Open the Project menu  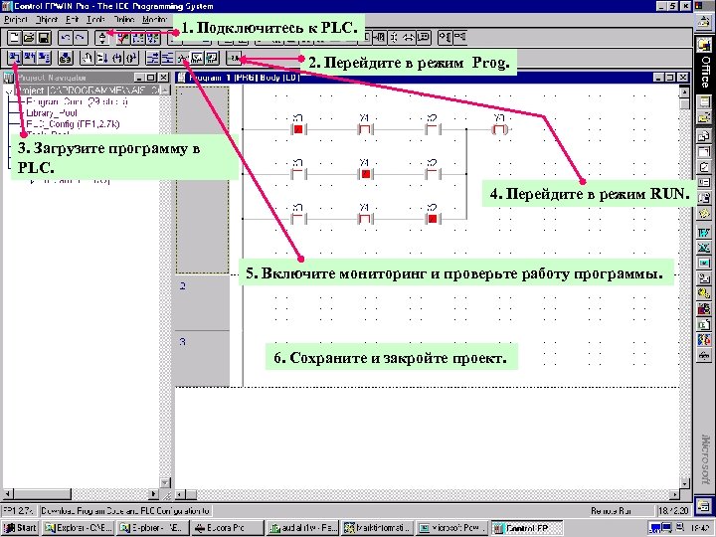[x=16, y=20]
